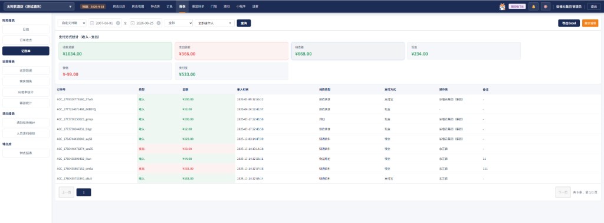Viewport: 604px width, 223px height.
Task: Click the 集团版门店 badge in the top bar
Action: pyautogui.click(x=517, y=6)
